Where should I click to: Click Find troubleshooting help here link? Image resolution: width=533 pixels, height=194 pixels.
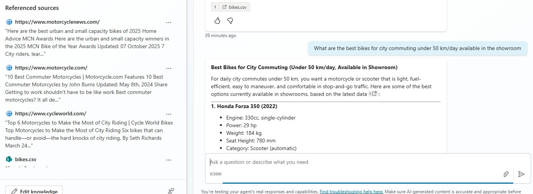pyautogui.click(x=351, y=192)
